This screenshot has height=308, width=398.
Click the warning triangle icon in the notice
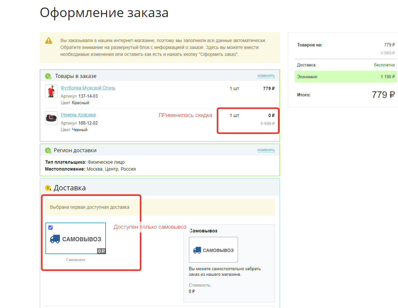[x=49, y=40]
